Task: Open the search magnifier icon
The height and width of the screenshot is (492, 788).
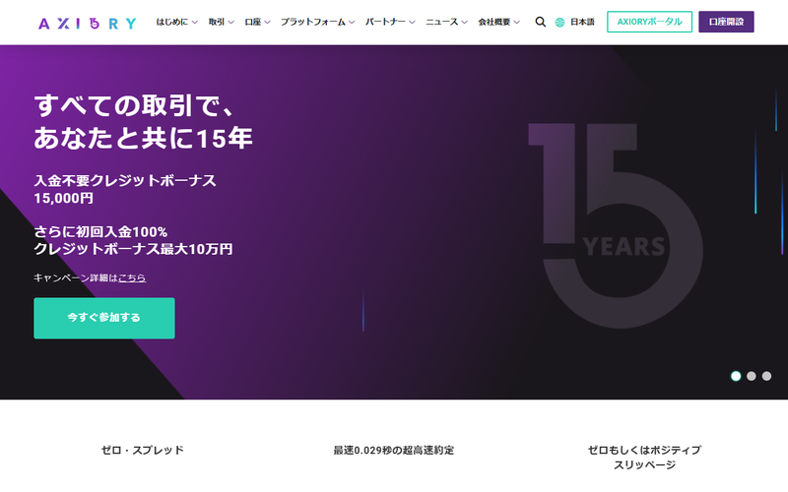Action: (540, 22)
